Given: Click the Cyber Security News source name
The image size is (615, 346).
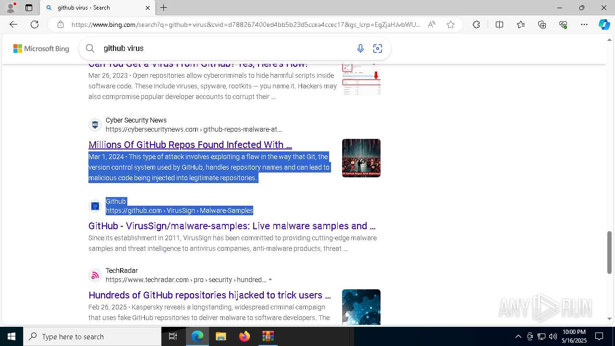Looking at the screenshot, I should (x=136, y=120).
